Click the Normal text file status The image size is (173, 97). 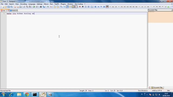tap(5, 91)
